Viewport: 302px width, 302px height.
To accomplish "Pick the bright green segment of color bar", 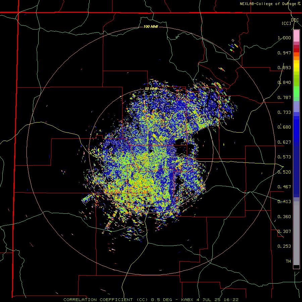I will point(296,92).
